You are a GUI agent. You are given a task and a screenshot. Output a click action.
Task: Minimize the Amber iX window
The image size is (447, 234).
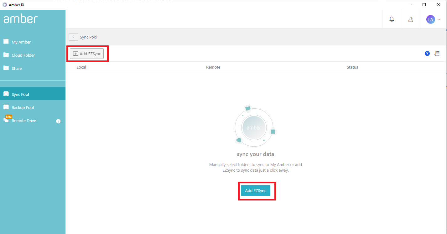point(410,5)
